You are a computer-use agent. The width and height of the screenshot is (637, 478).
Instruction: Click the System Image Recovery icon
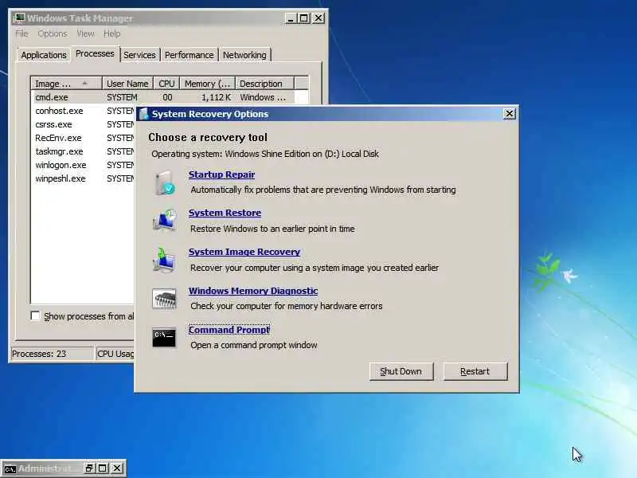click(164, 260)
